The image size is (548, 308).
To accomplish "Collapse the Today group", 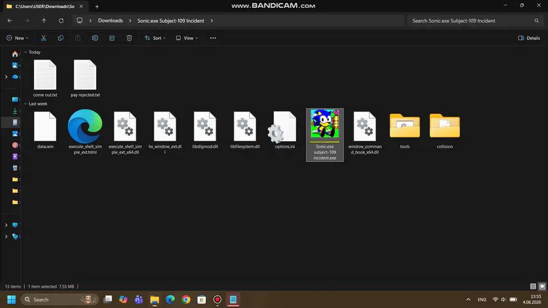I will pos(26,52).
